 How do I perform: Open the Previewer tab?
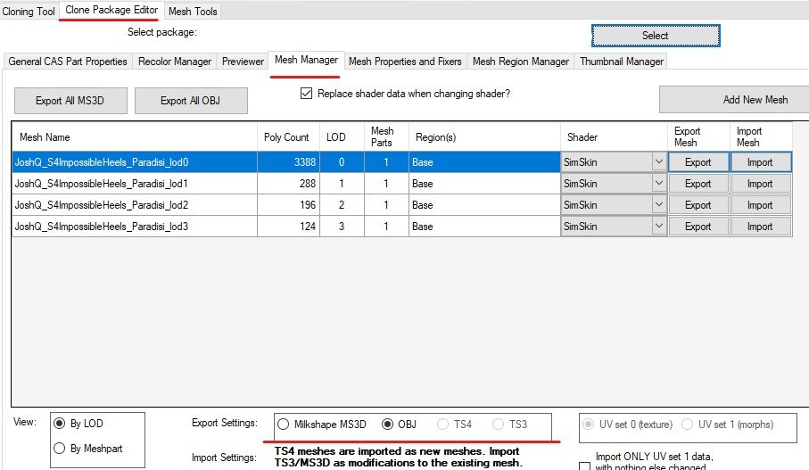coord(243,62)
